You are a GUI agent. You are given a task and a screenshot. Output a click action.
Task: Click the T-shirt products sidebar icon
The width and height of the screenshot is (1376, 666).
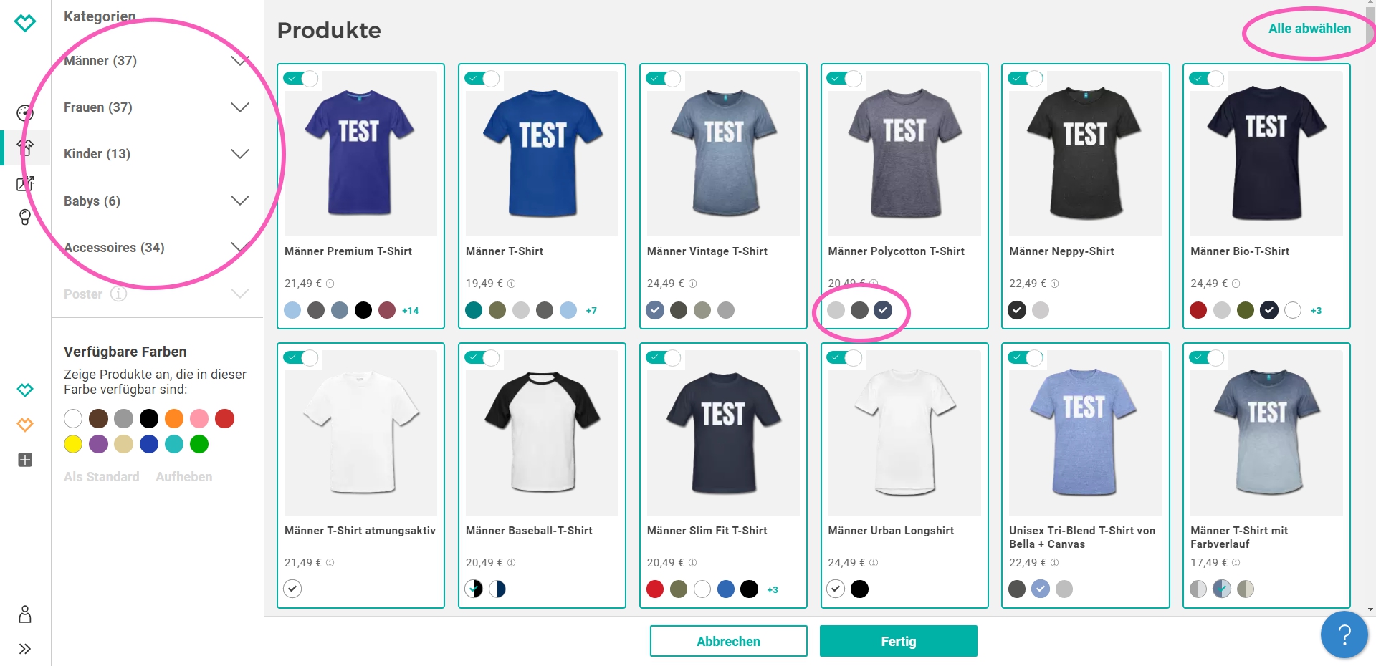click(x=25, y=148)
